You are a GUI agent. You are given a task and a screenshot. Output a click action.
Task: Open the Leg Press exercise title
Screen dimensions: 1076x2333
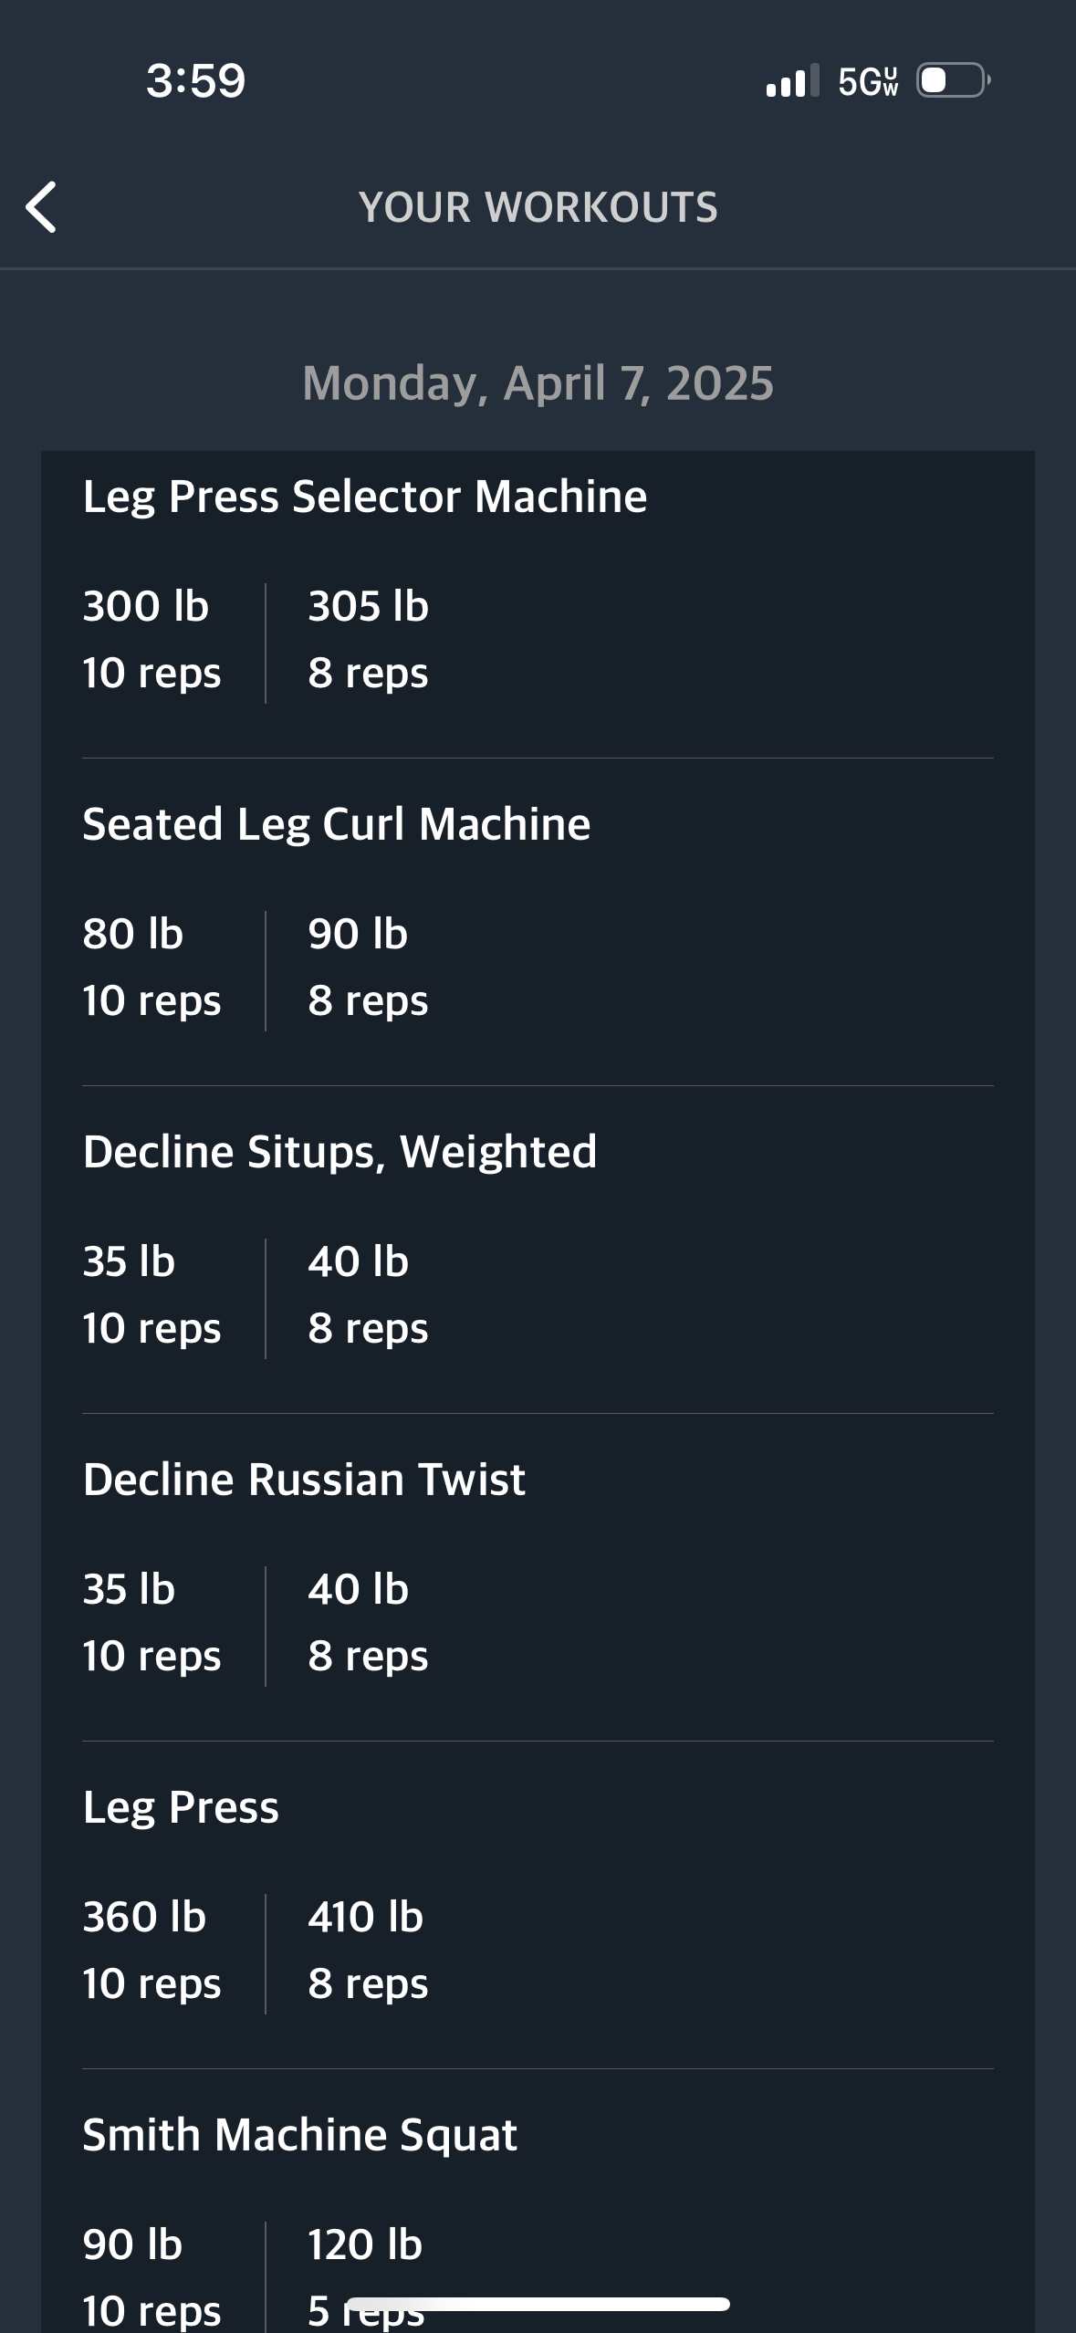[181, 1807]
